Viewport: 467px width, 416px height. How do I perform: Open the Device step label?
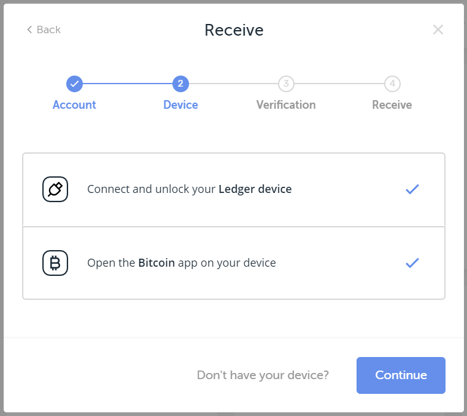click(180, 105)
